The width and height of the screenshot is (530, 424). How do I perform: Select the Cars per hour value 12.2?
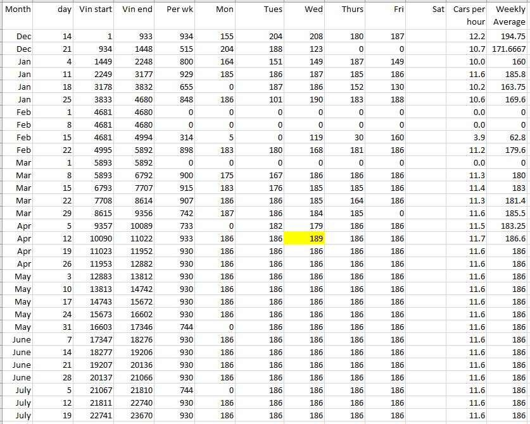(x=469, y=36)
